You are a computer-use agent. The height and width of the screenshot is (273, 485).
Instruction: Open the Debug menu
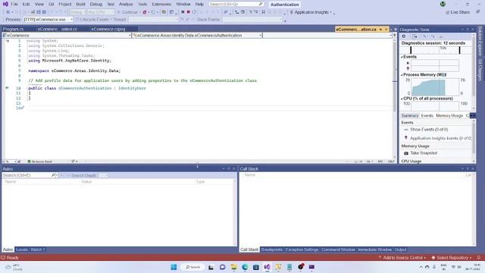coord(96,5)
